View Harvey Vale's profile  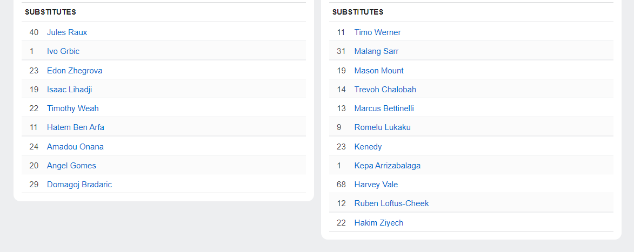(x=376, y=185)
